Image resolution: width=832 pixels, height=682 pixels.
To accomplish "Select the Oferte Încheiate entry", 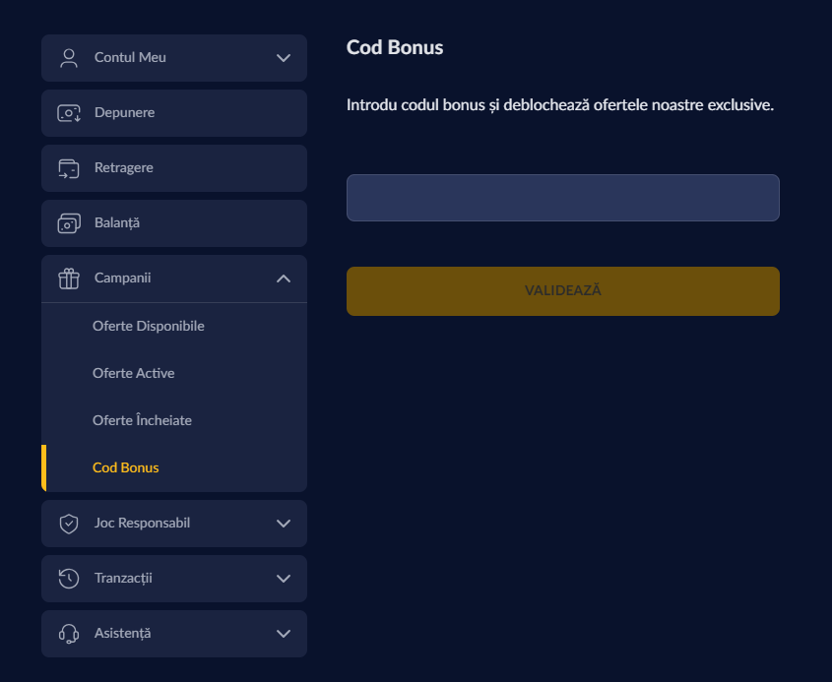I will pyautogui.click(x=142, y=419).
